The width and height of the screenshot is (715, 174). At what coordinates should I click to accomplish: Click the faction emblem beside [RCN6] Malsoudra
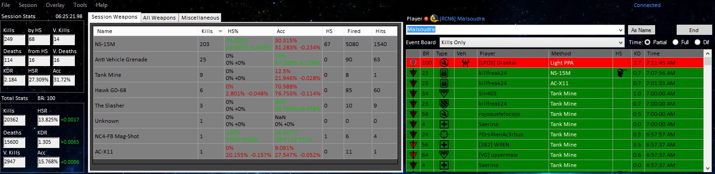(x=434, y=19)
